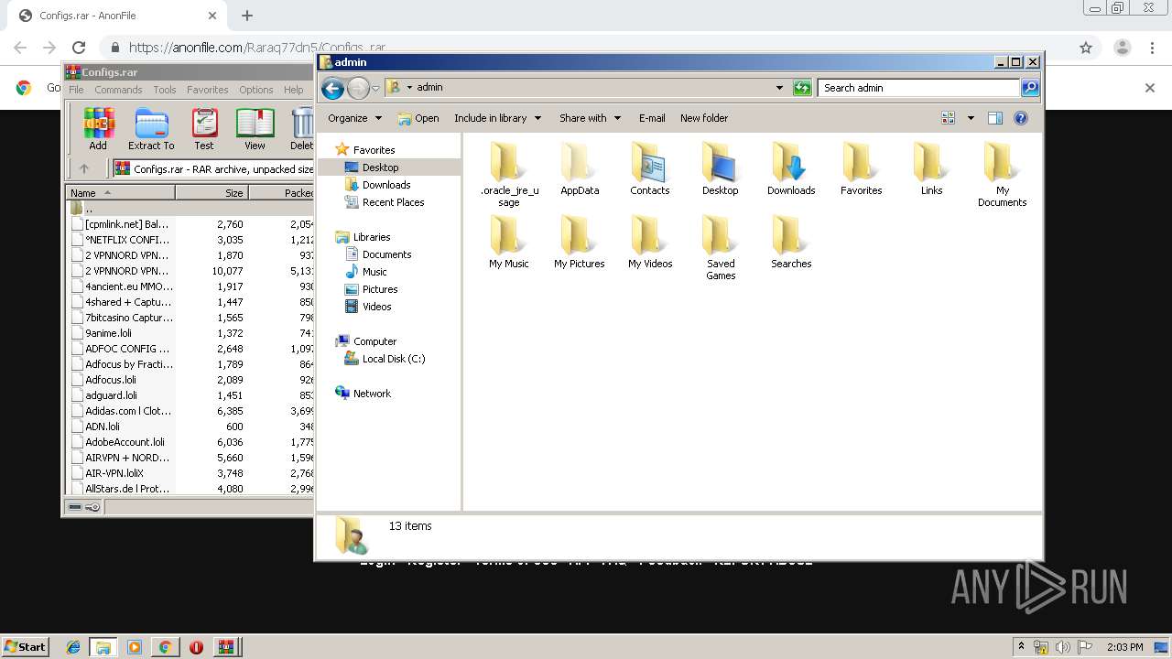1172x659 pixels.
Task: Select the My Videos folder
Action: [650, 242]
